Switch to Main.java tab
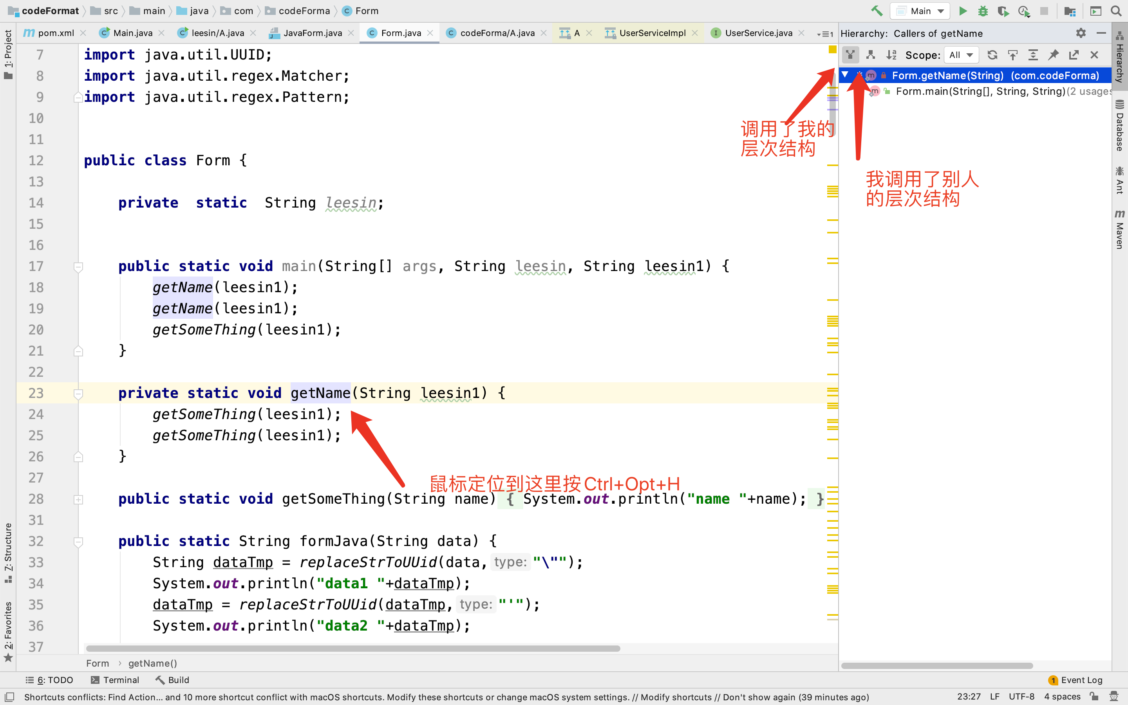 133,33
